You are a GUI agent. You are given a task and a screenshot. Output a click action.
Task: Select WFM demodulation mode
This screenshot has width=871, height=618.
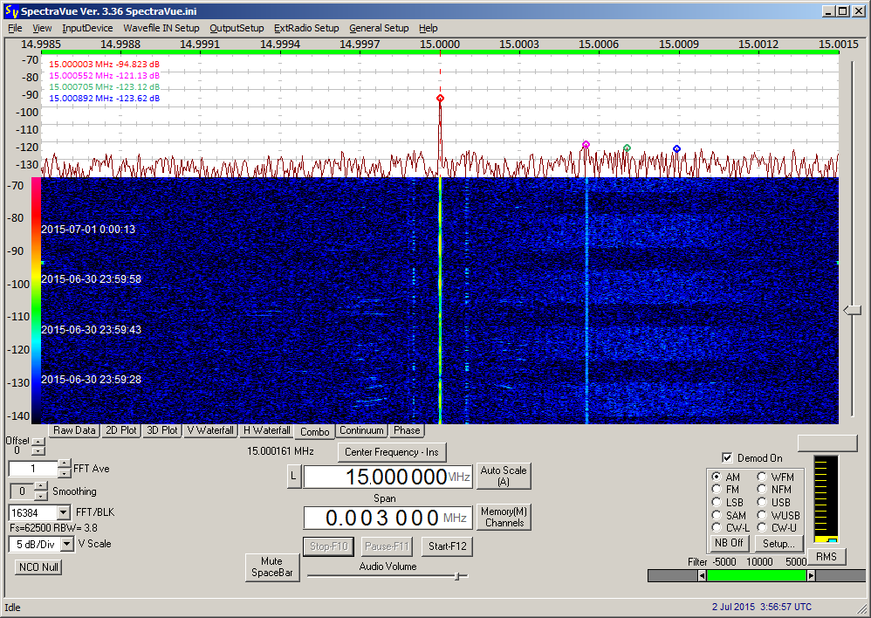point(762,477)
